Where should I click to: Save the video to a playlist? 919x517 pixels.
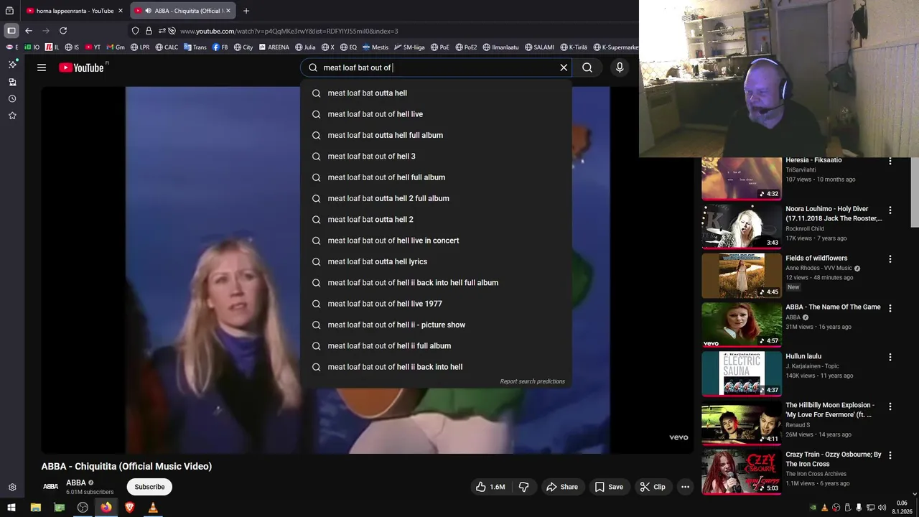[608, 487]
